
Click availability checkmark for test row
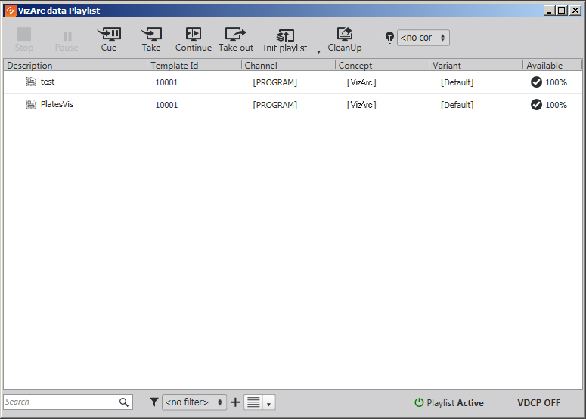coord(536,82)
